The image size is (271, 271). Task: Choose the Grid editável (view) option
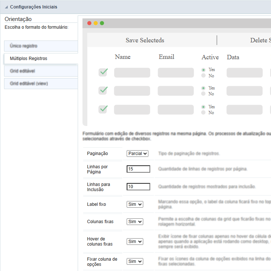(41, 84)
